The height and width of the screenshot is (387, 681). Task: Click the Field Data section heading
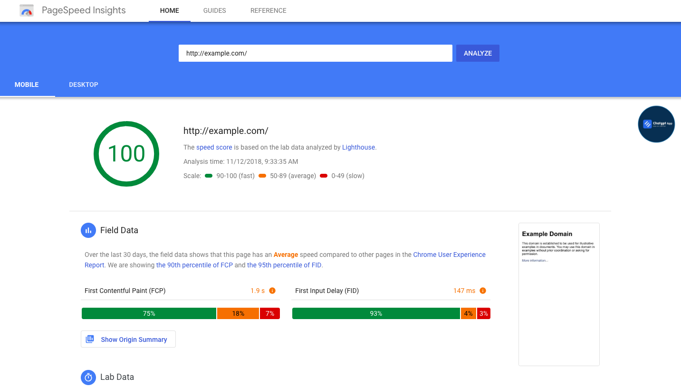coord(119,230)
